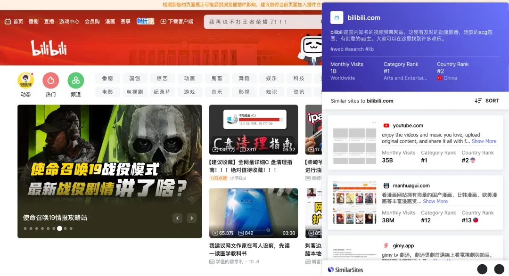
Task: Select the 音乐 category tag
Action: (216, 92)
